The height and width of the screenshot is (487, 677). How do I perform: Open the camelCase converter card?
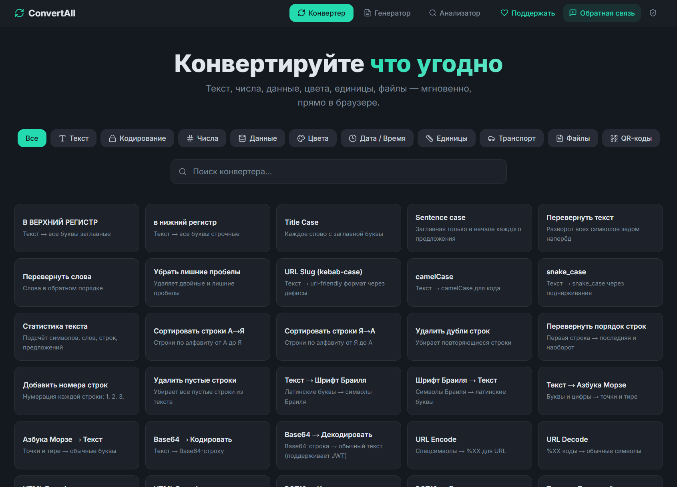click(470, 282)
